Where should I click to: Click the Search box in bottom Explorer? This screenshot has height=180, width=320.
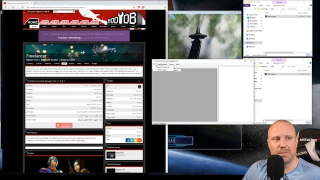coord(298,66)
